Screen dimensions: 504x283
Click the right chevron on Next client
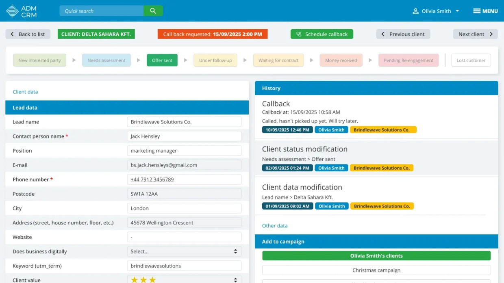pyautogui.click(x=491, y=34)
